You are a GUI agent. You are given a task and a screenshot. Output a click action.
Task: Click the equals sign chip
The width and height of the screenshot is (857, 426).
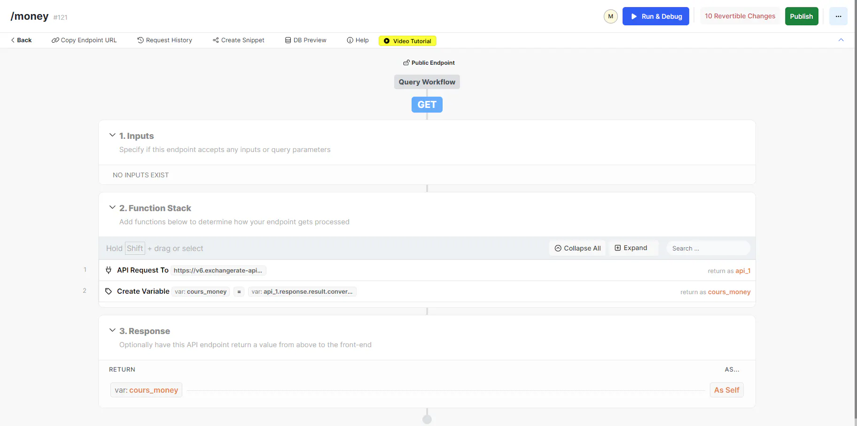(x=239, y=292)
